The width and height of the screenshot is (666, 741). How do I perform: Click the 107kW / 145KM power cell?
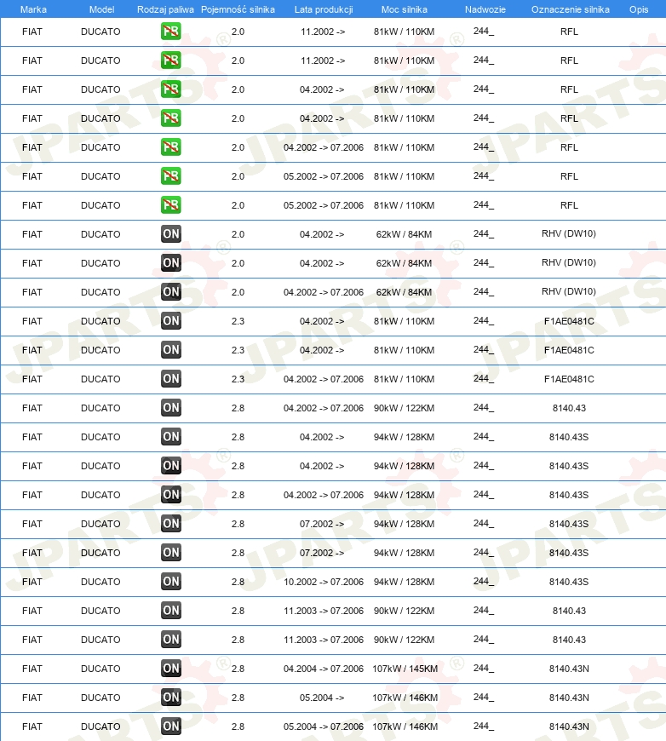pos(405,669)
